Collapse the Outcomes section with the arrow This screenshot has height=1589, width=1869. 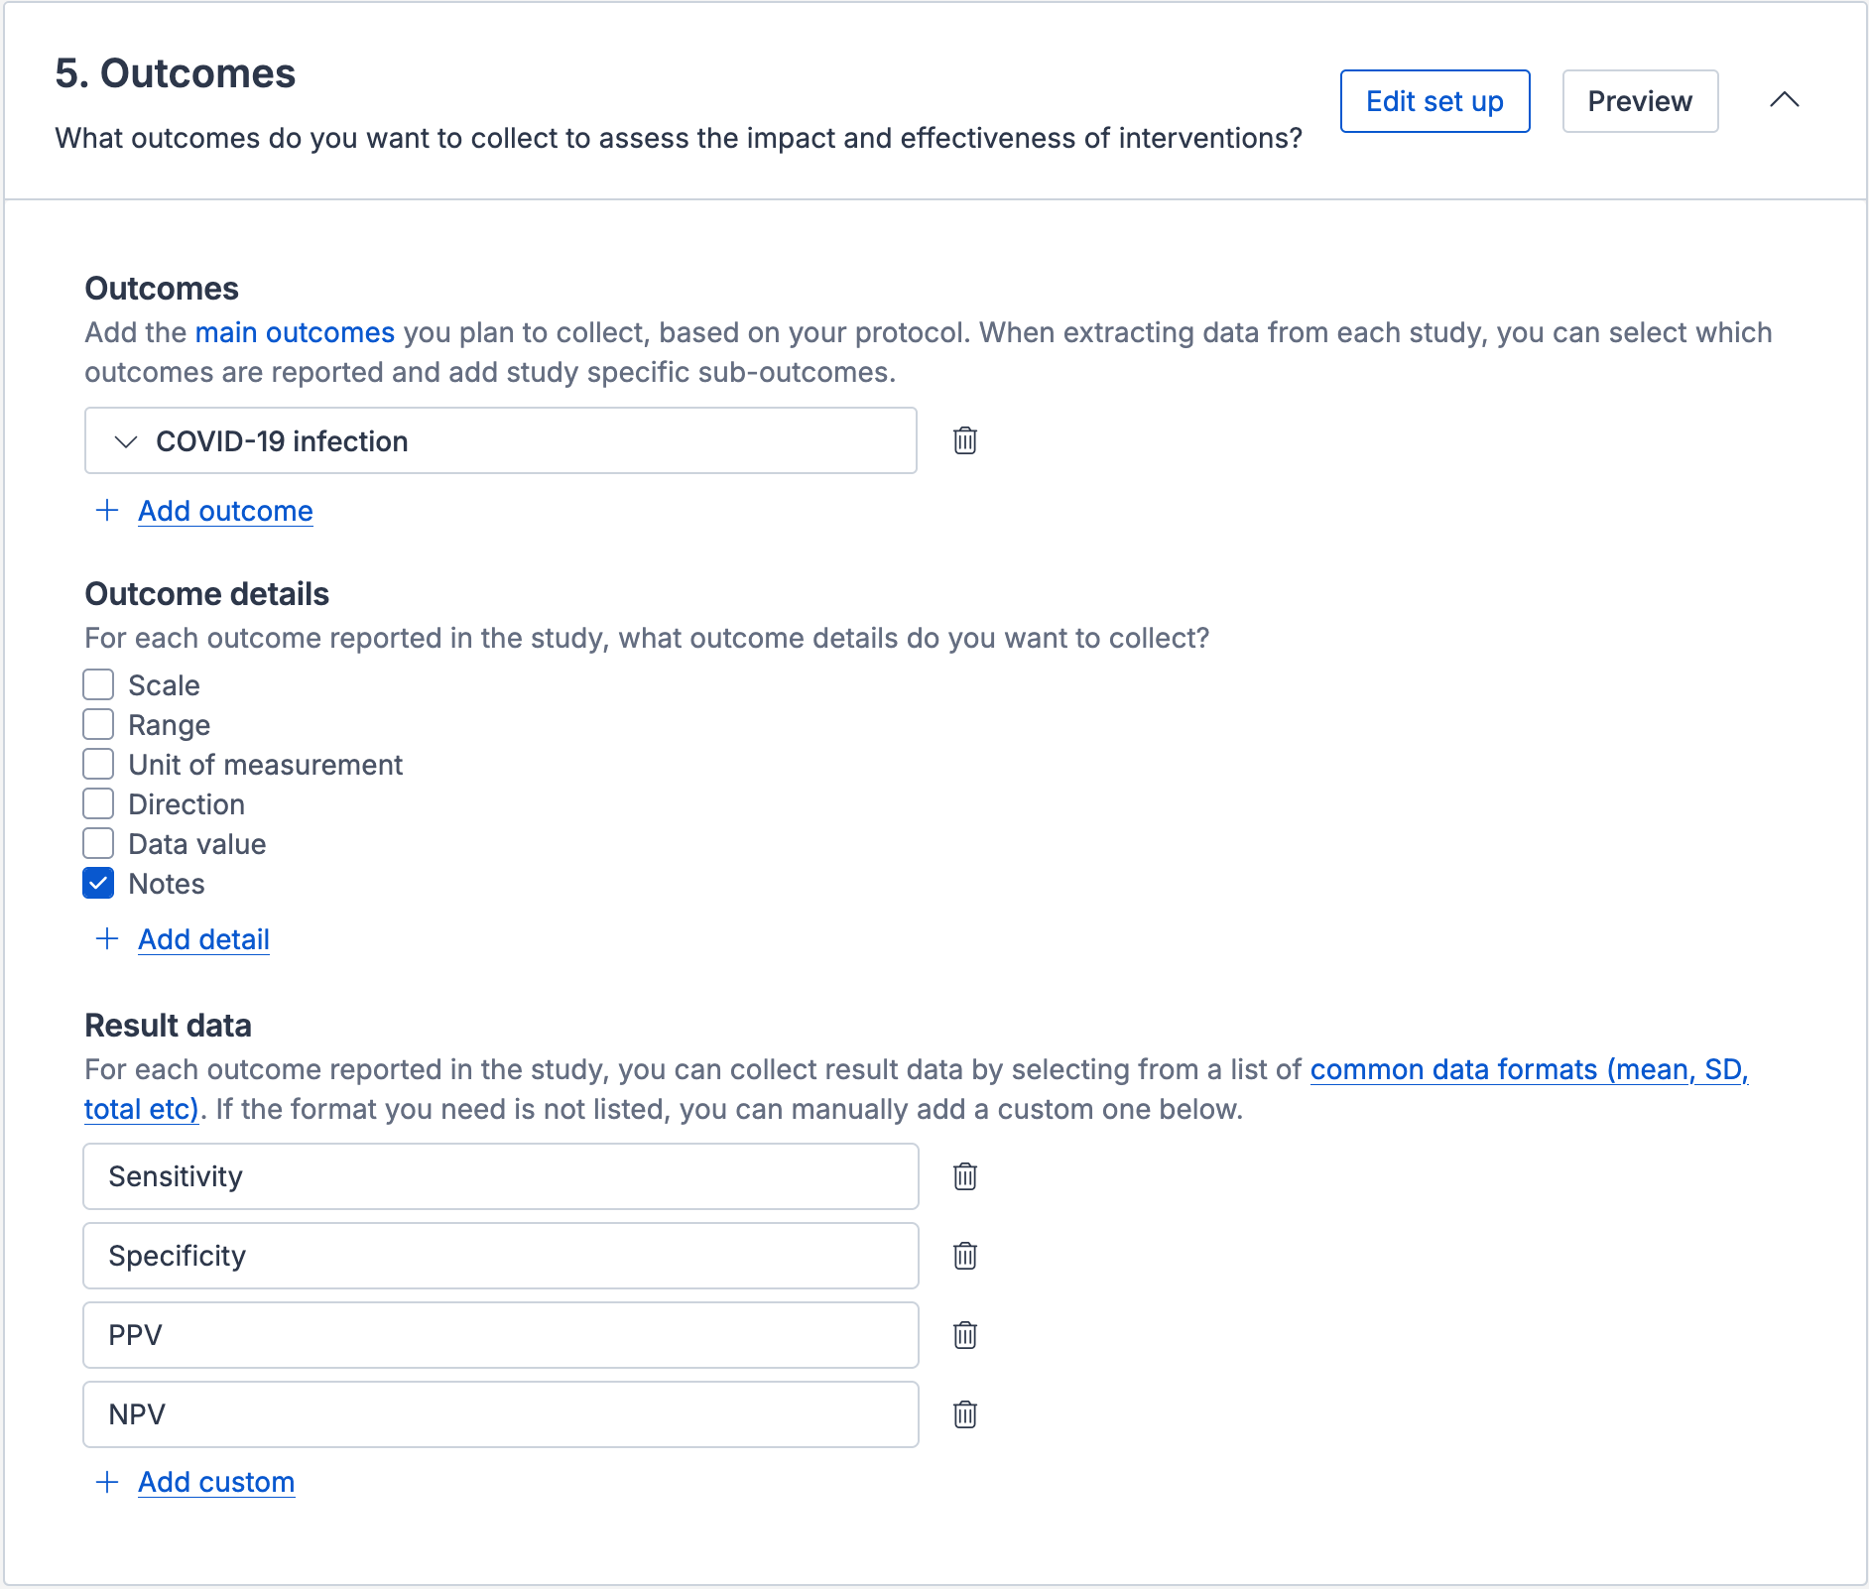point(1785,100)
